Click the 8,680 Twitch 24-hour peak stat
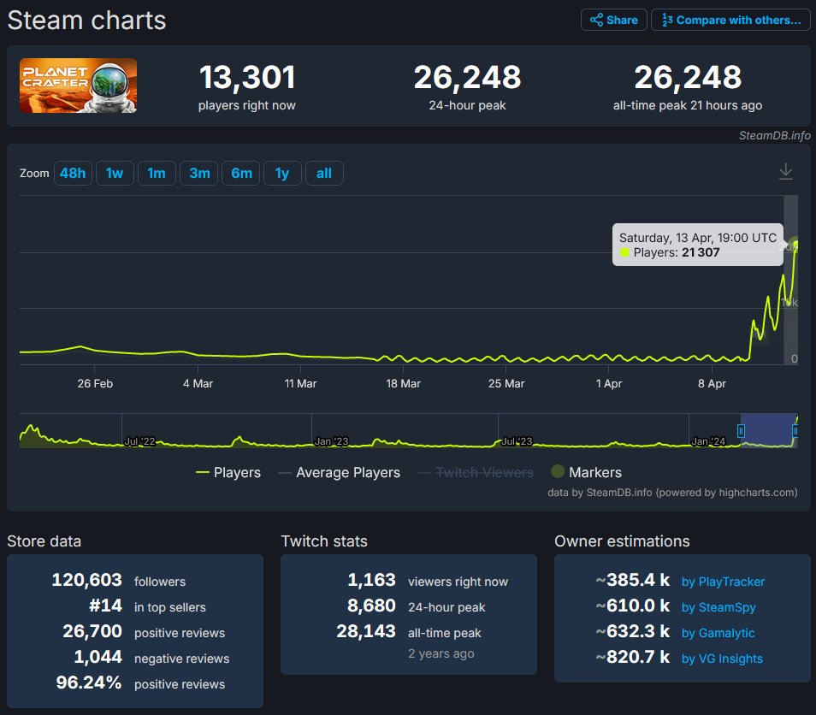 (416, 606)
